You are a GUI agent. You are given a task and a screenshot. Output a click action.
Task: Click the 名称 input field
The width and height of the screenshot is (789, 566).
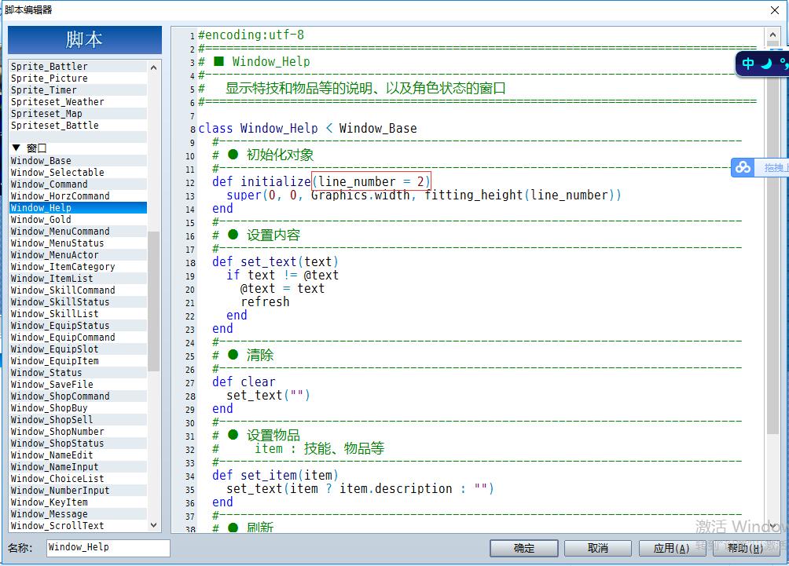tap(108, 547)
